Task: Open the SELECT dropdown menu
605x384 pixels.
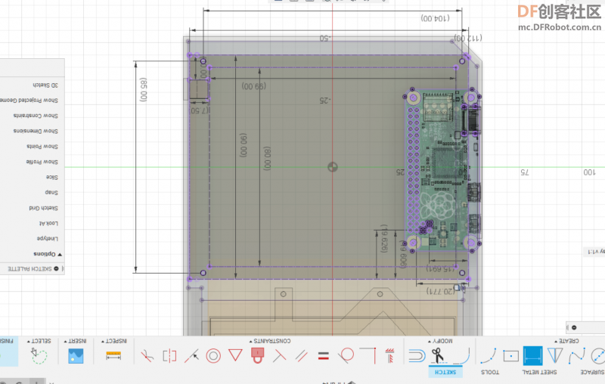Action: (39, 341)
